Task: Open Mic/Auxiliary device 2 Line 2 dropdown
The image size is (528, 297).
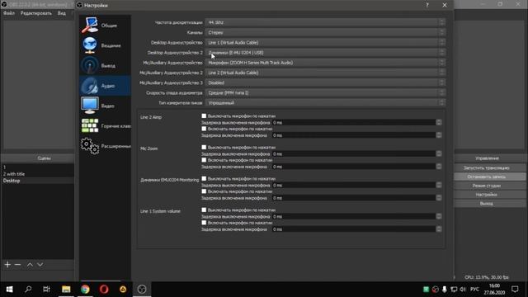Action: pos(325,73)
